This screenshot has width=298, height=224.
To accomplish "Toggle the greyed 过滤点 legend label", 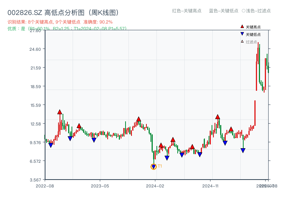I will coord(251,42).
